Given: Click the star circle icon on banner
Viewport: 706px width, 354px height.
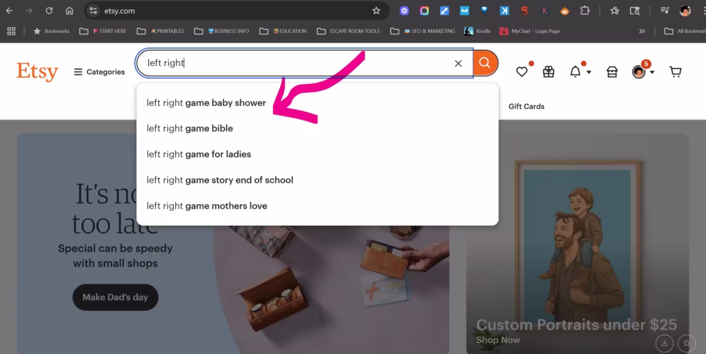Looking at the screenshot, I should 687,343.
